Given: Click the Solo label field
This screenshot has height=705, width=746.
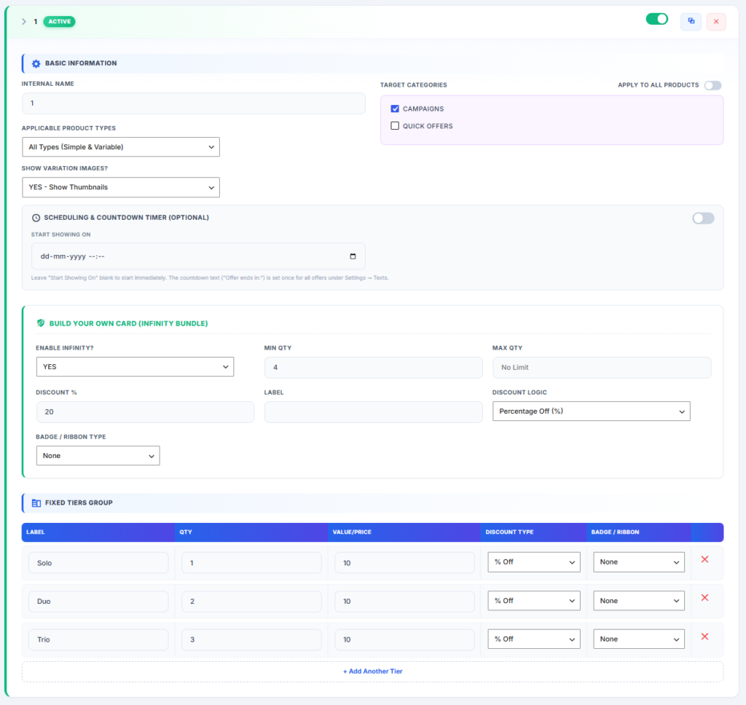Looking at the screenshot, I should tap(98, 563).
